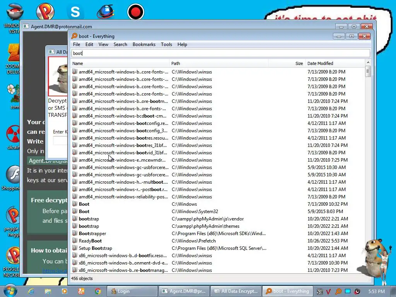
Task: Open the Edit menu in Everything
Action: tap(89, 44)
